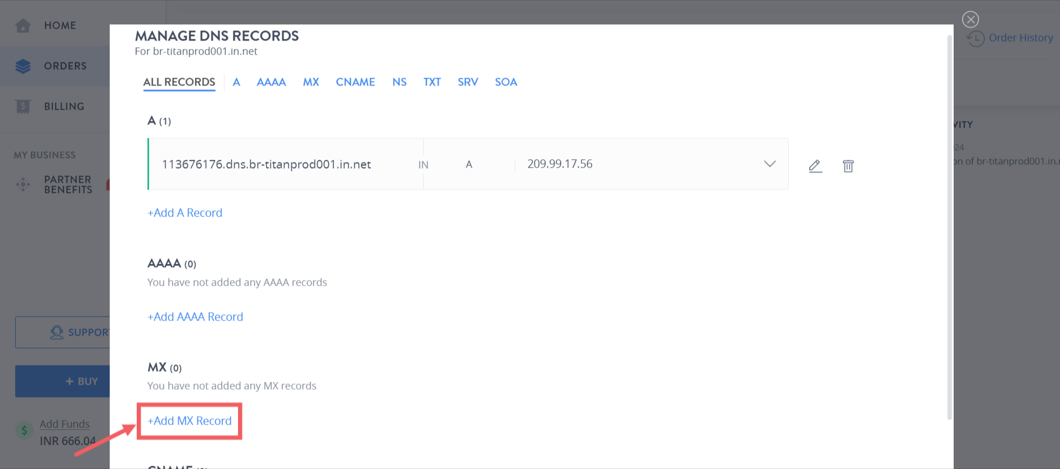Open PARTNER BENEFITS in the sidebar
This screenshot has height=469, width=1060.
pyautogui.click(x=68, y=184)
